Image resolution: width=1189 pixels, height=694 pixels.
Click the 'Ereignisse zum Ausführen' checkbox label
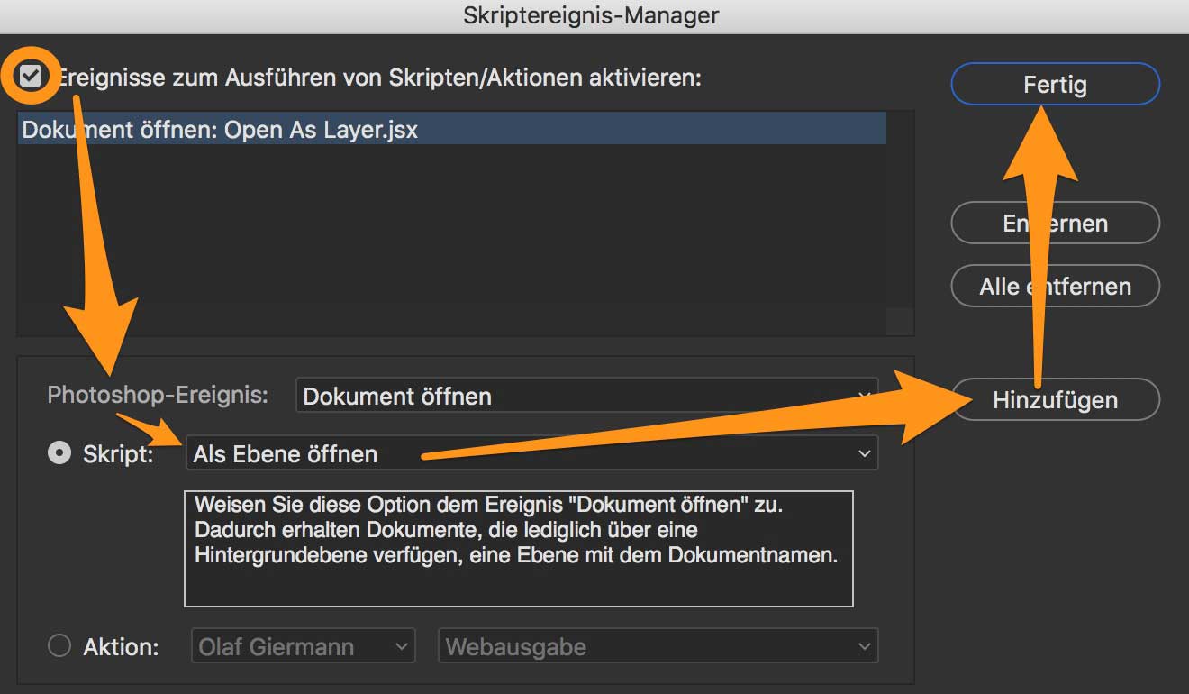(378, 78)
